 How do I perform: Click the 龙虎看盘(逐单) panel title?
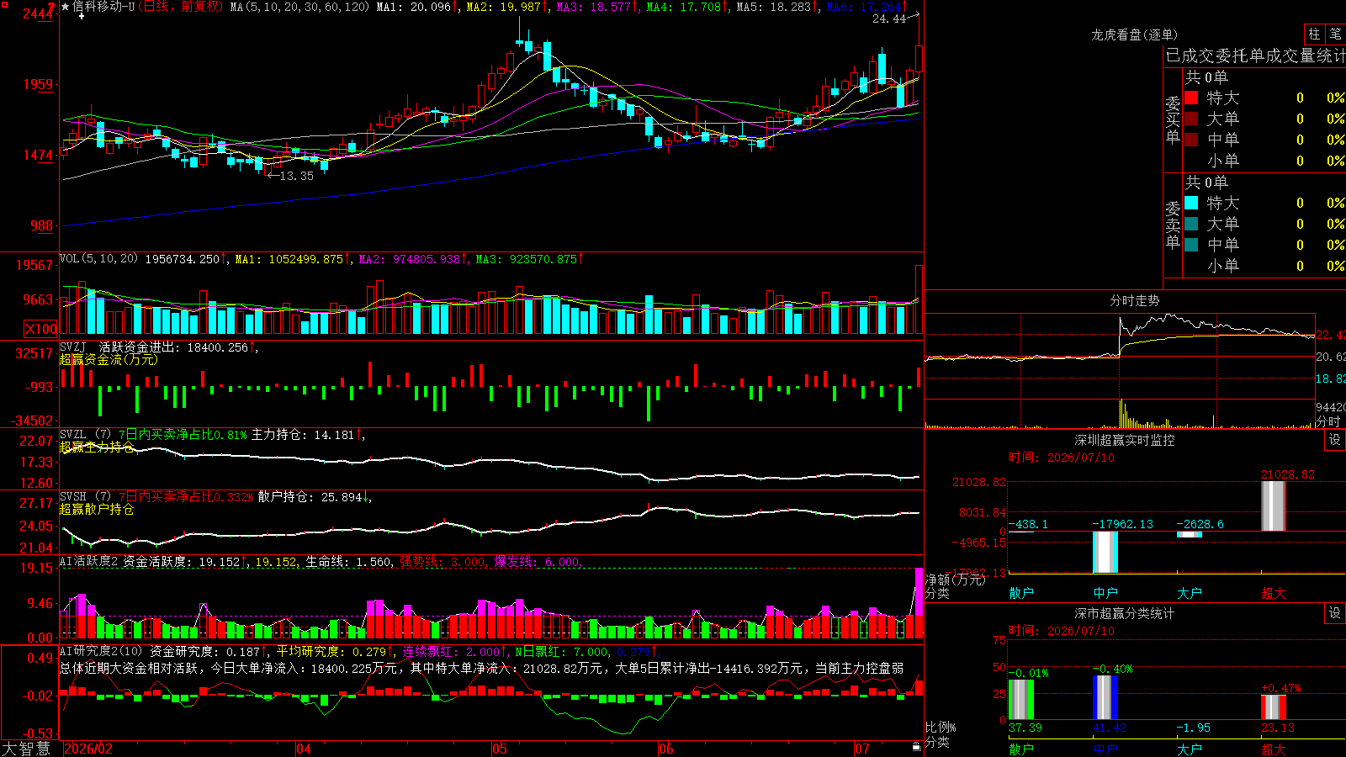point(1134,34)
